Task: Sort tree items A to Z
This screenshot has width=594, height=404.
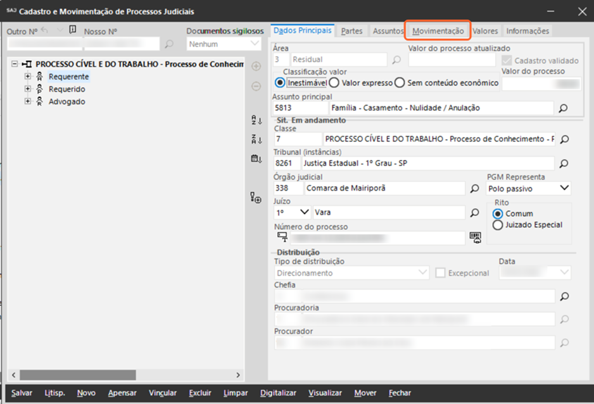Action: point(256,121)
